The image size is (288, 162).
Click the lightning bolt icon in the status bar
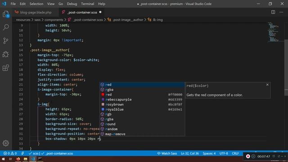22,153
